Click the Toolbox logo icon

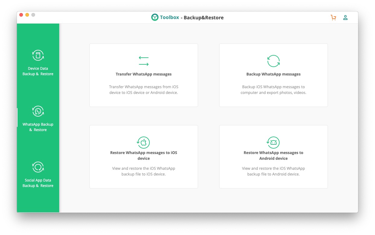point(155,17)
